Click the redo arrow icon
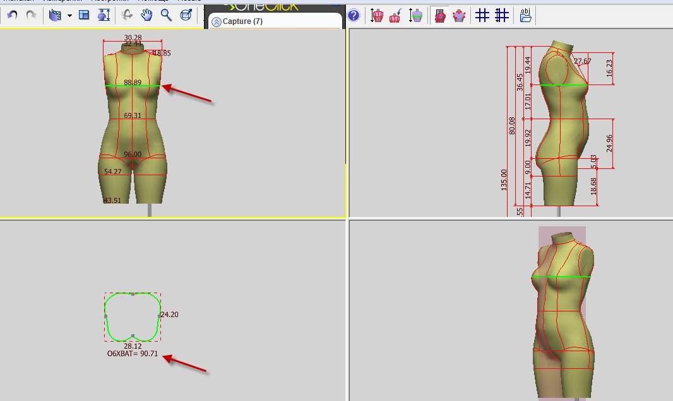 31,15
